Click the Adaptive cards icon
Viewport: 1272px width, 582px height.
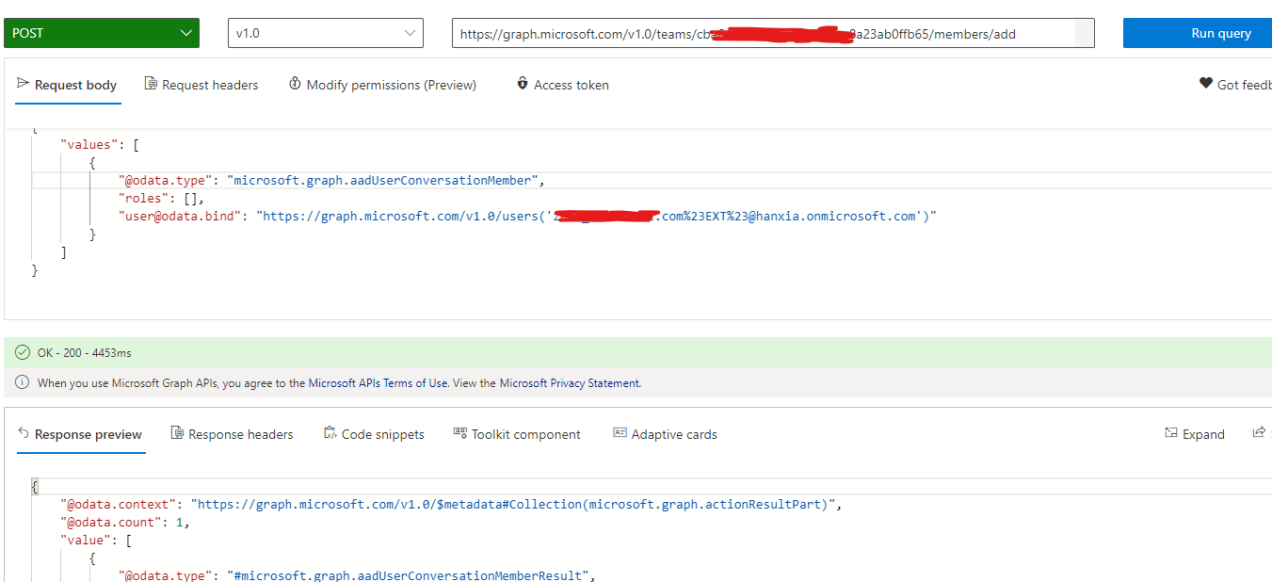(620, 433)
